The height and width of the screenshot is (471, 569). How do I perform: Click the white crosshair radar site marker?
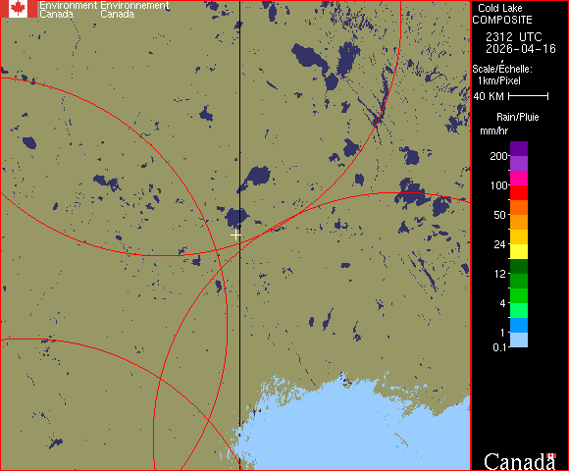pos(235,235)
